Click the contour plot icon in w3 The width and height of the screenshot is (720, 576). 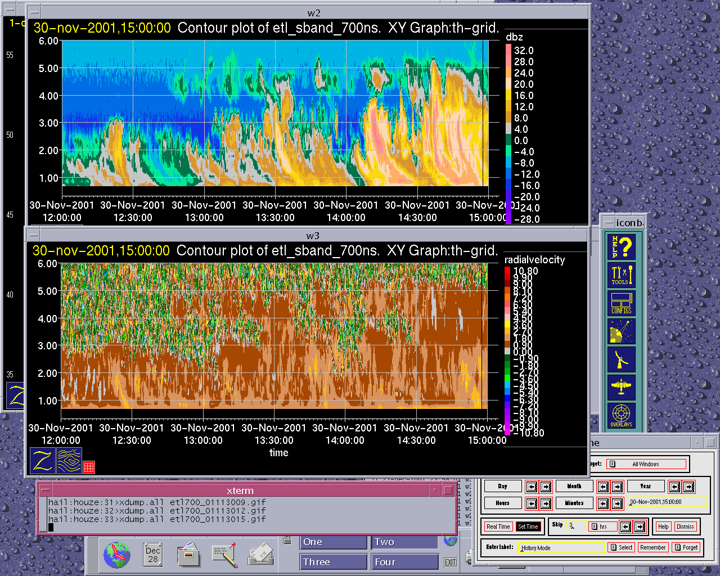69,461
